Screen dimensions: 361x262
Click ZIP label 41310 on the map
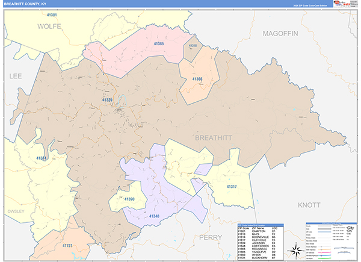point(193,46)
